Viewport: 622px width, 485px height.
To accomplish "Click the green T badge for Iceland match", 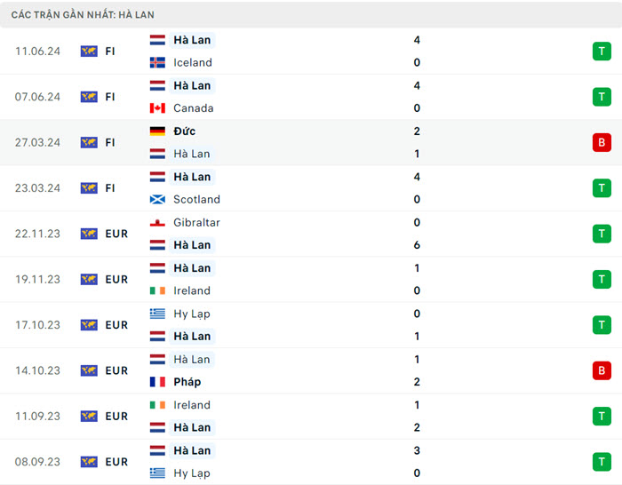I will (602, 52).
